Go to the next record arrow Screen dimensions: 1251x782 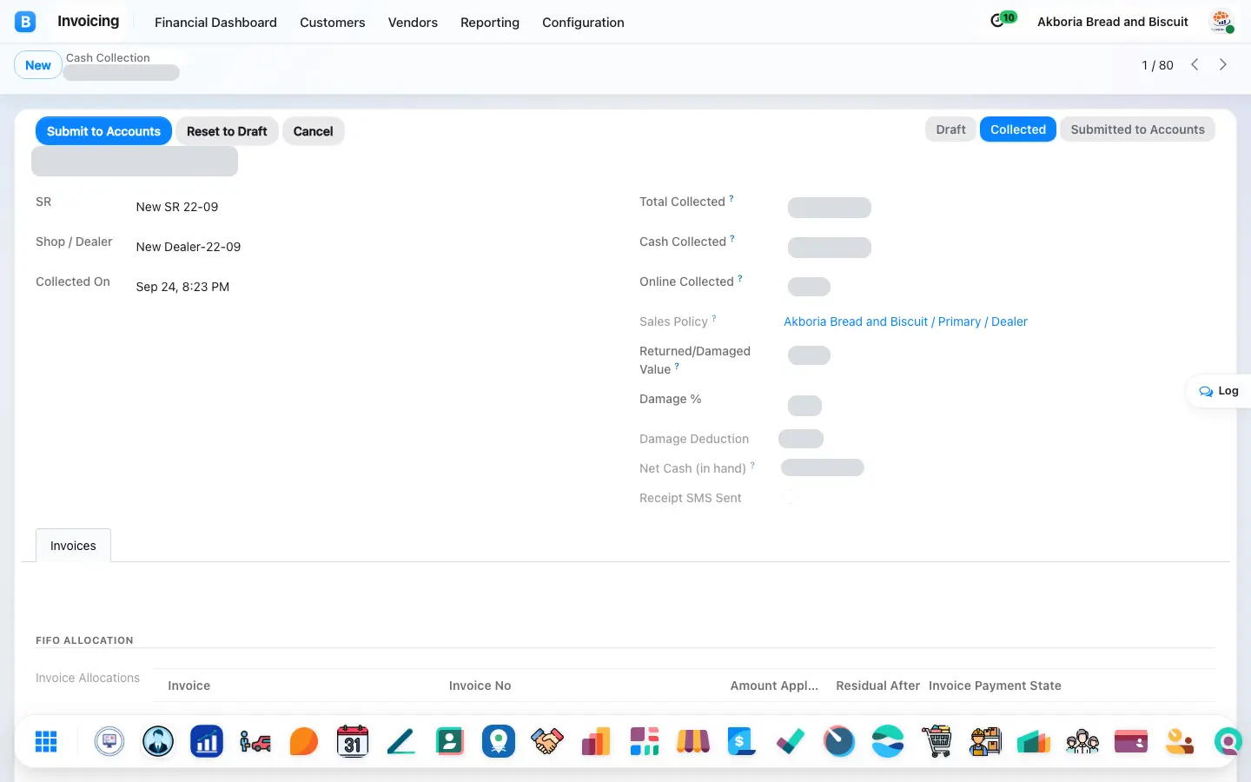tap(1223, 64)
